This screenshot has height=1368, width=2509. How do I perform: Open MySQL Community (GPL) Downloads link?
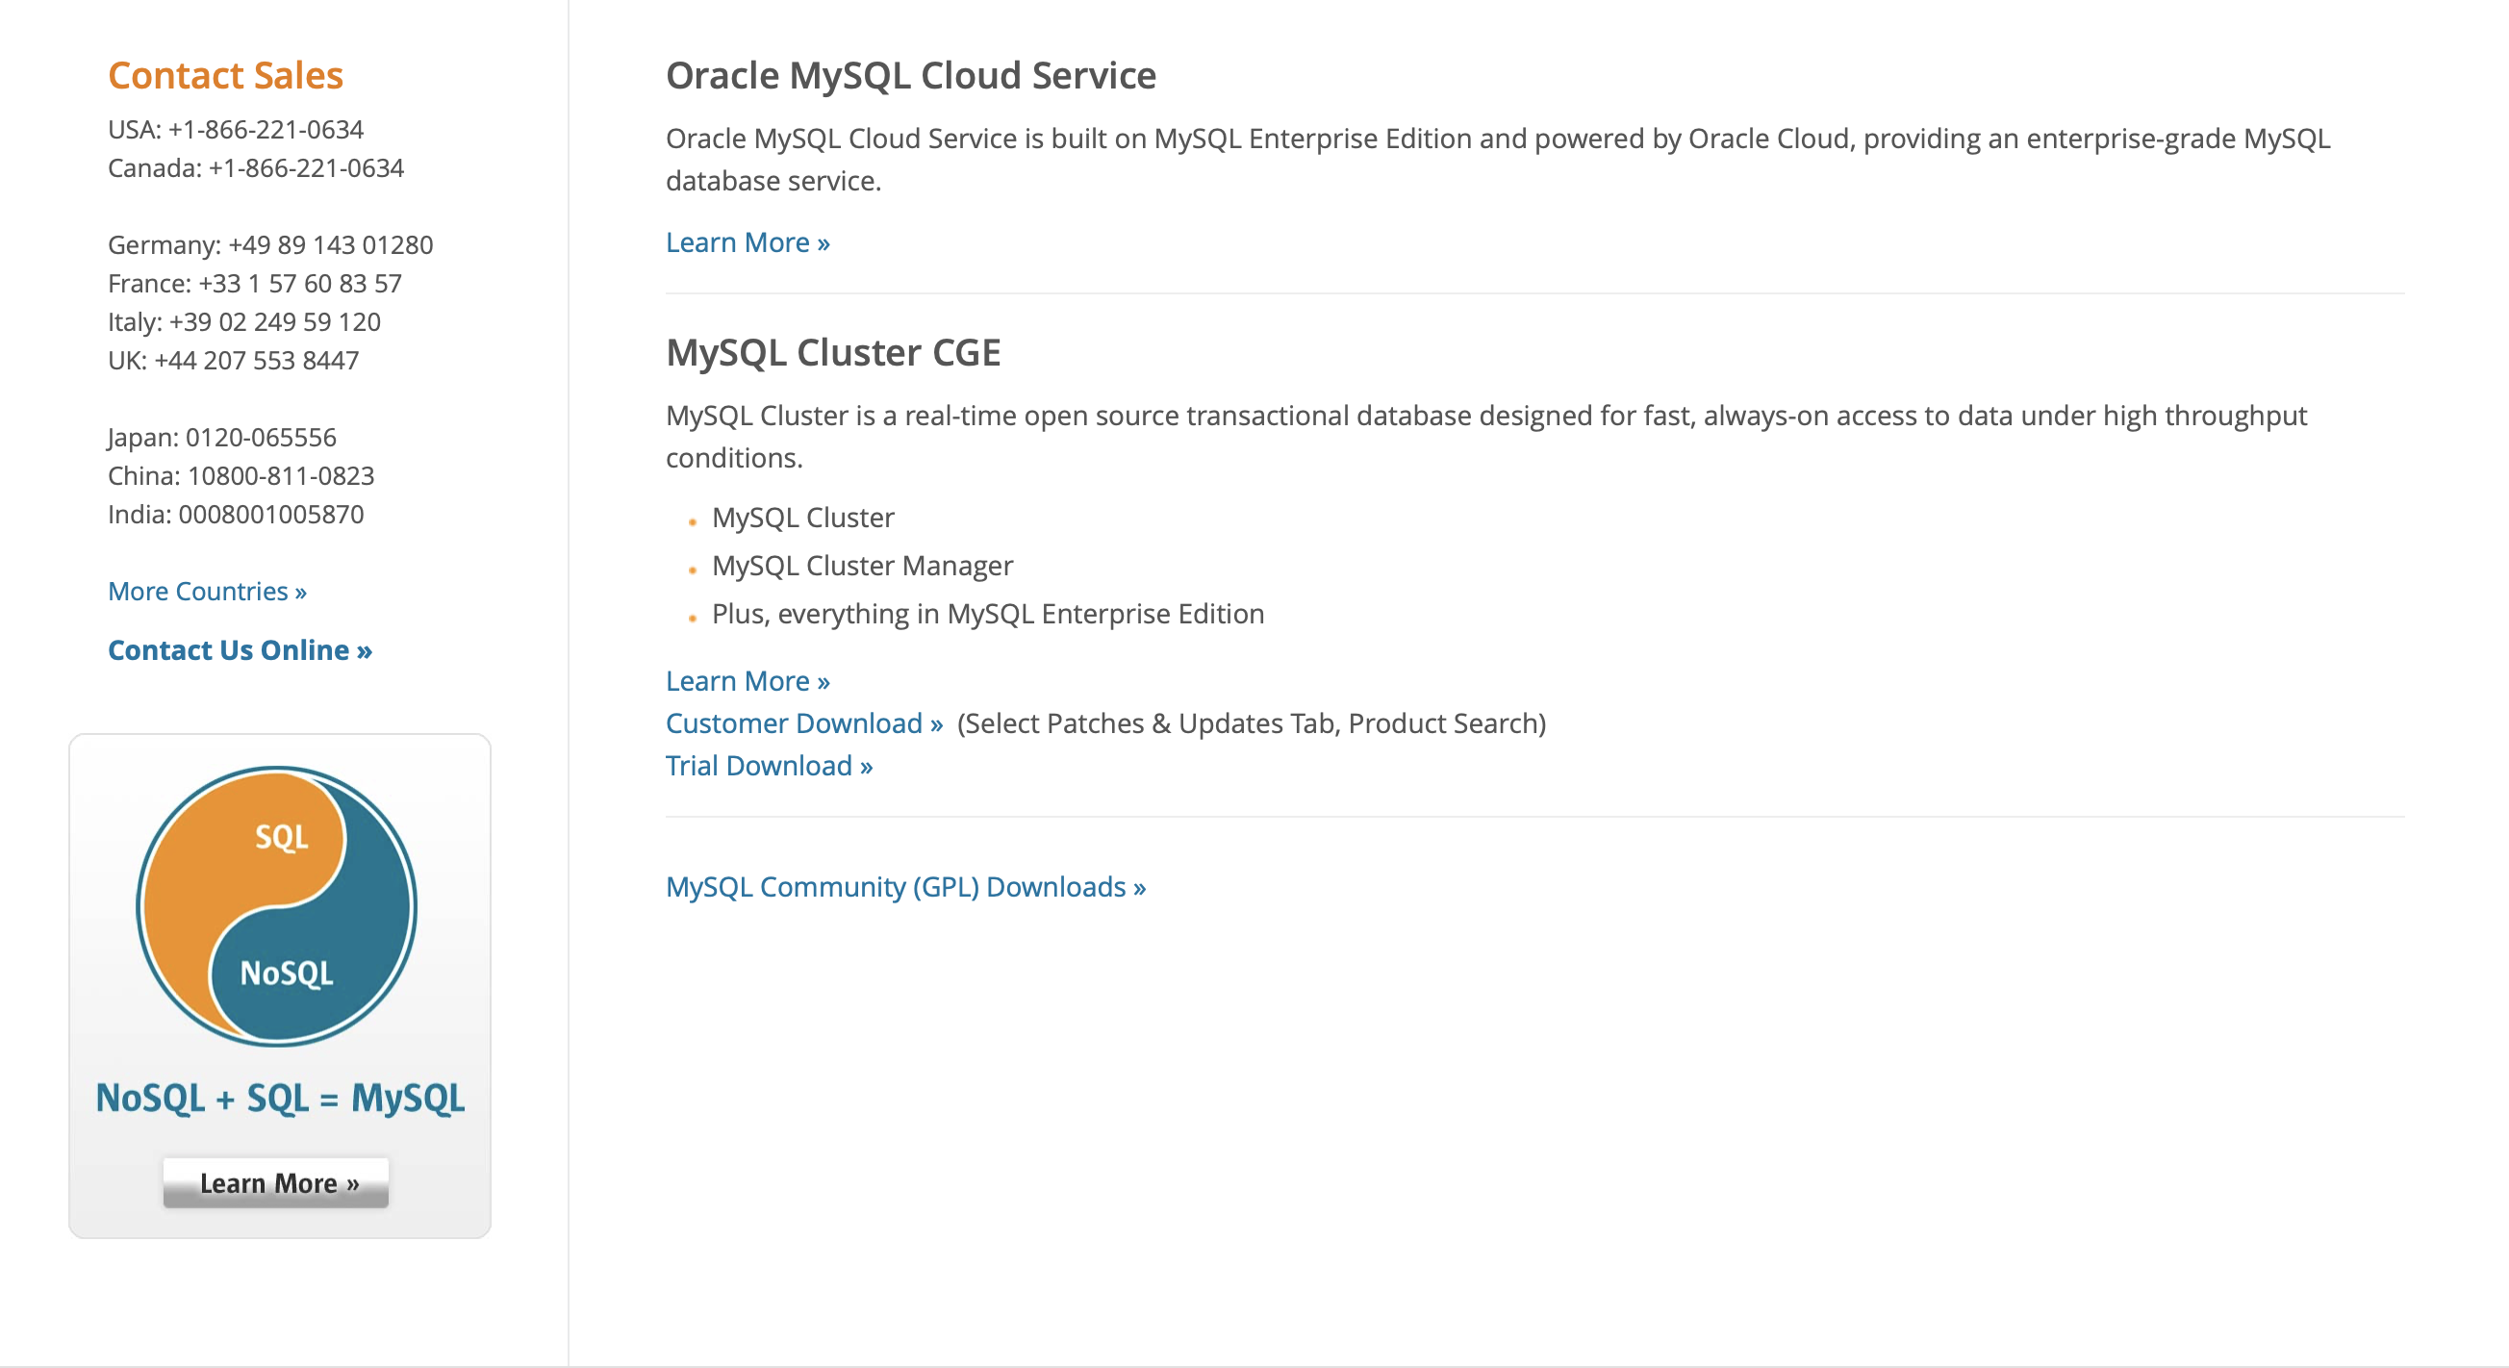coord(905,886)
